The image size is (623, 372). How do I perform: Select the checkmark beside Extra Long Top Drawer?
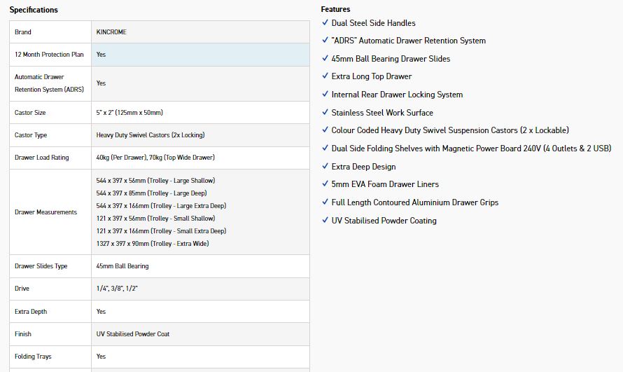pos(325,76)
